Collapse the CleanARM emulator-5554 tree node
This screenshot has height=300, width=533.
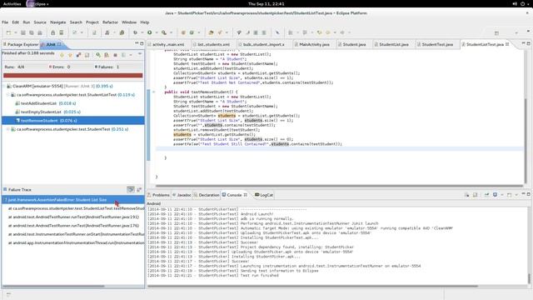tap(4, 86)
